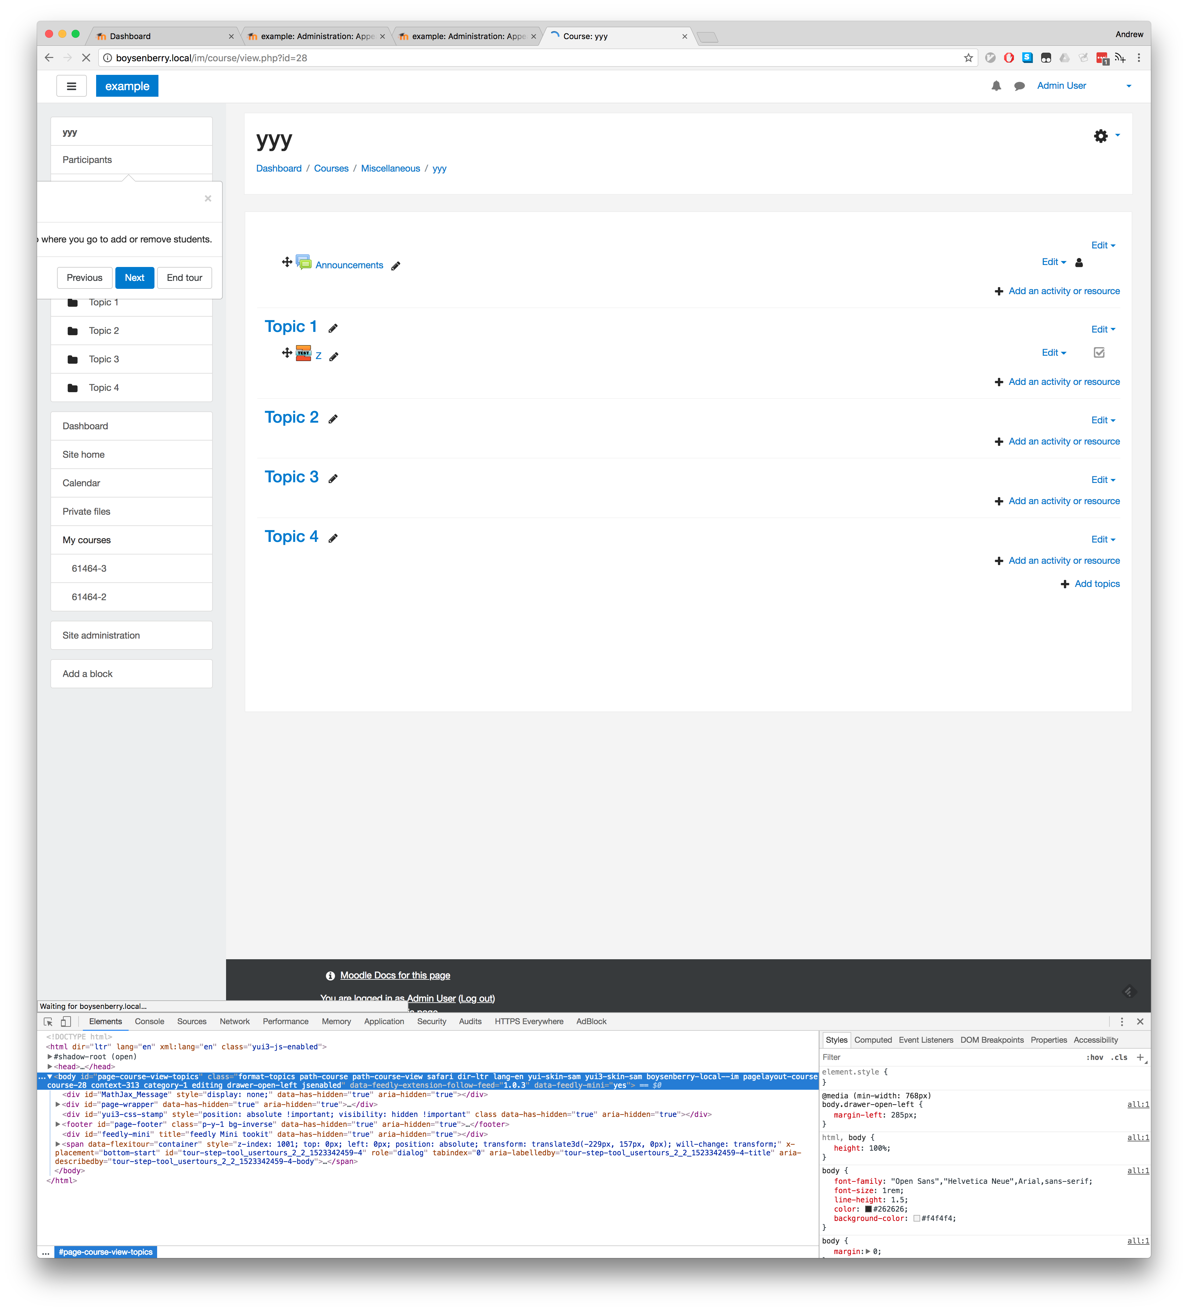This screenshot has width=1188, height=1311.
Task: Click the move handle next to Announcements
Action: click(x=287, y=262)
